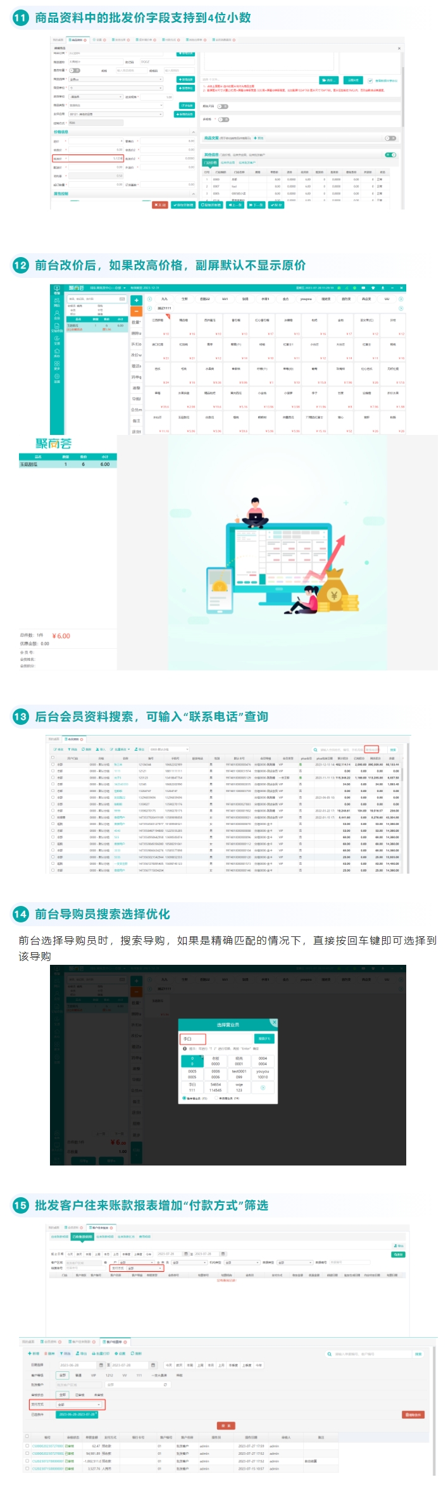Screen dimensions: 448x1508
Task: Click the orange minus quantity button
Action: (x=136, y=311)
